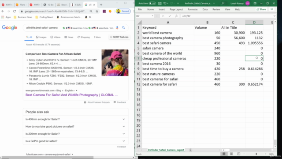Click Insert Function fx button
Screen dimensions: 282x159
tap(176, 16)
